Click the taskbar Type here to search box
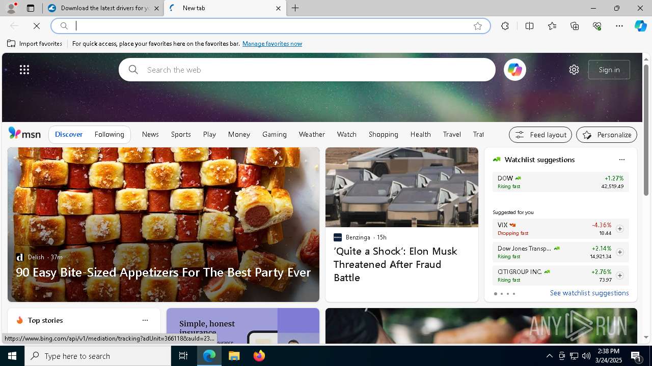This screenshot has height=366, width=652. (98, 356)
